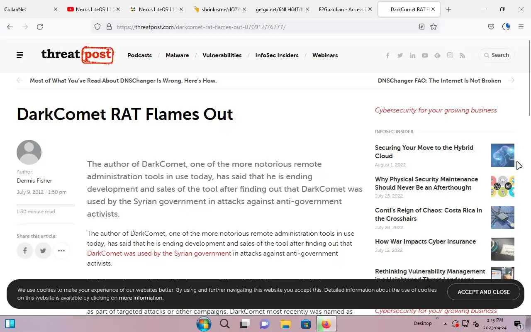Open previous article about DNSChanger Is Wrong

coord(123,81)
